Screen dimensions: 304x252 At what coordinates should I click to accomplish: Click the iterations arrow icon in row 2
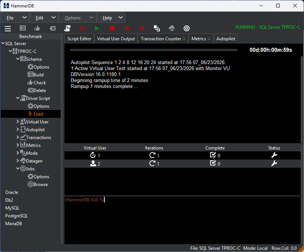pyautogui.click(x=152, y=163)
